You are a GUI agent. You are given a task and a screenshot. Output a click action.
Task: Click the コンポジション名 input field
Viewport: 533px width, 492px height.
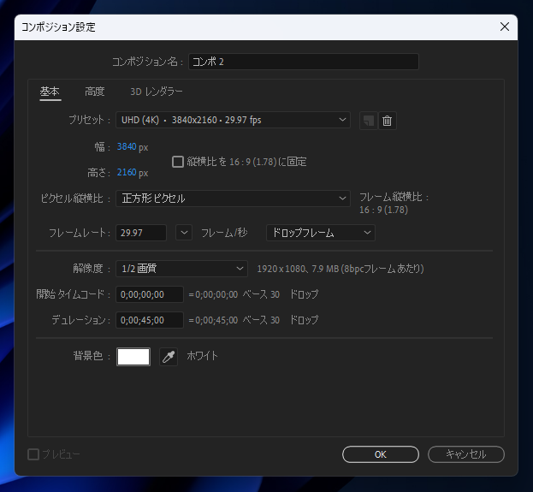coord(304,62)
